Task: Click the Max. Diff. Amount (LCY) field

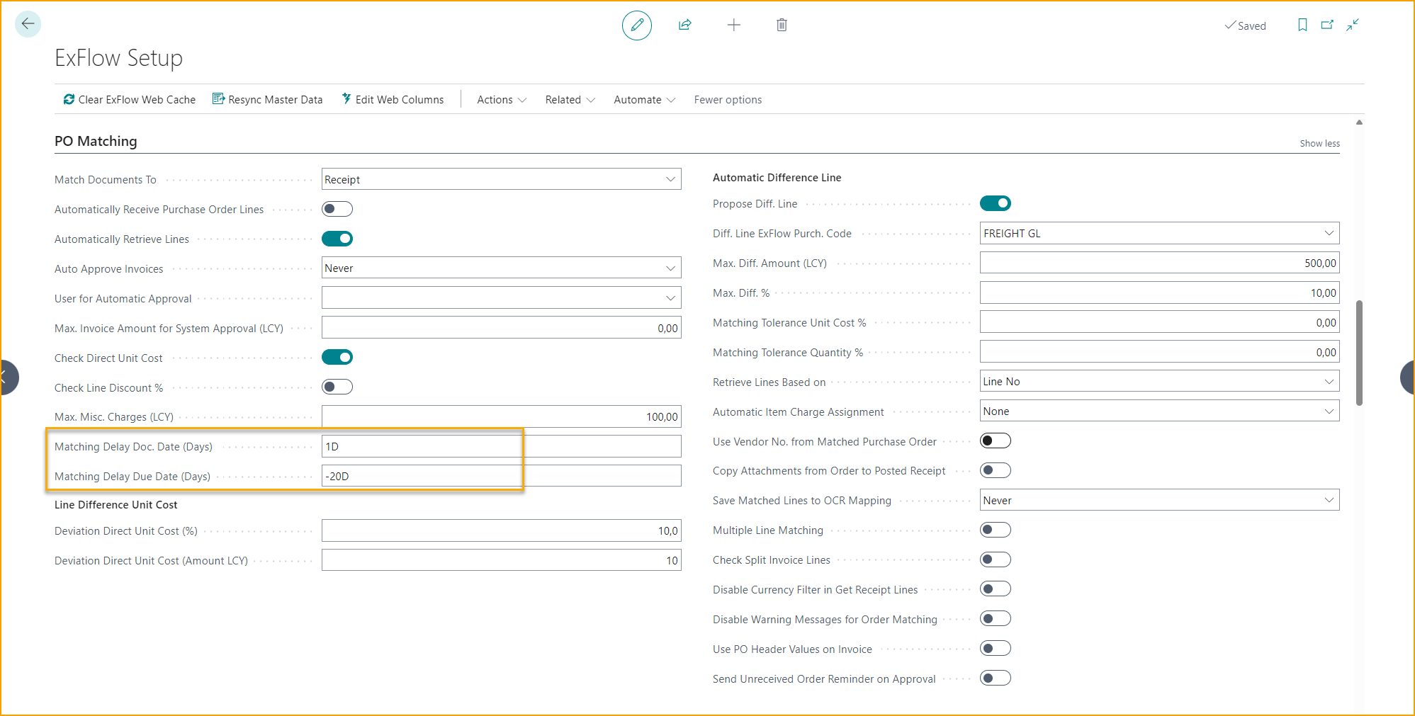Action: point(1160,263)
